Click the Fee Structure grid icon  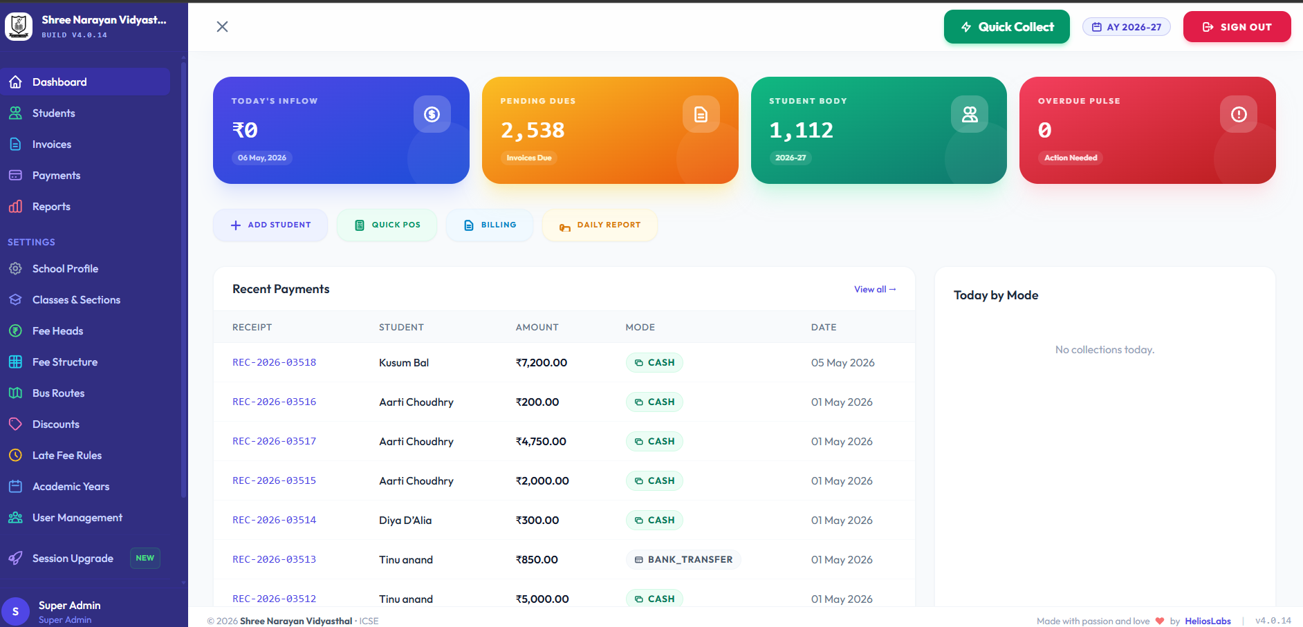pos(15,362)
